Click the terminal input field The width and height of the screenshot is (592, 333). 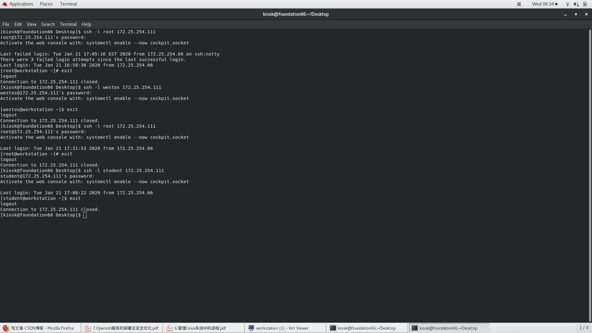click(x=85, y=215)
